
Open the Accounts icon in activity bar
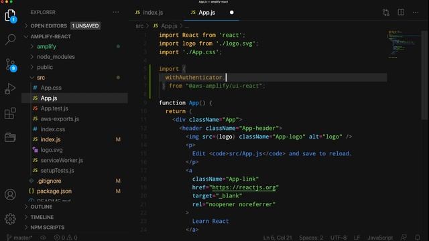click(10, 195)
